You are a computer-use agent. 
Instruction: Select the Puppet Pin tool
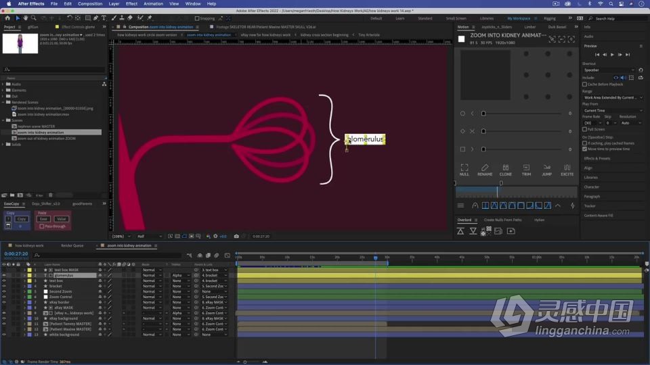tap(149, 18)
